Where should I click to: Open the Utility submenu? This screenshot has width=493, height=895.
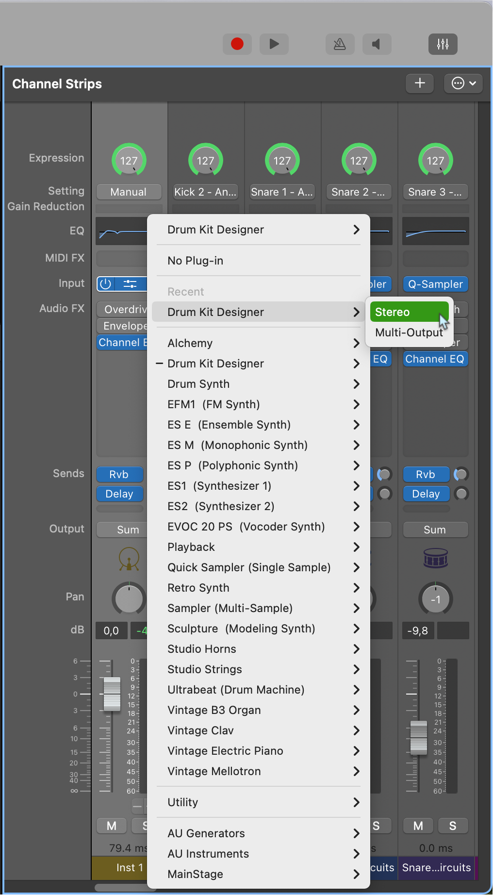(259, 802)
